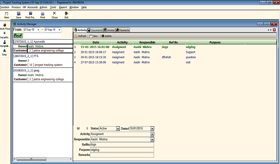The width and height of the screenshot is (280, 164).
Task: Open the Dated date picker dropdown
Action: [x=152, y=128]
